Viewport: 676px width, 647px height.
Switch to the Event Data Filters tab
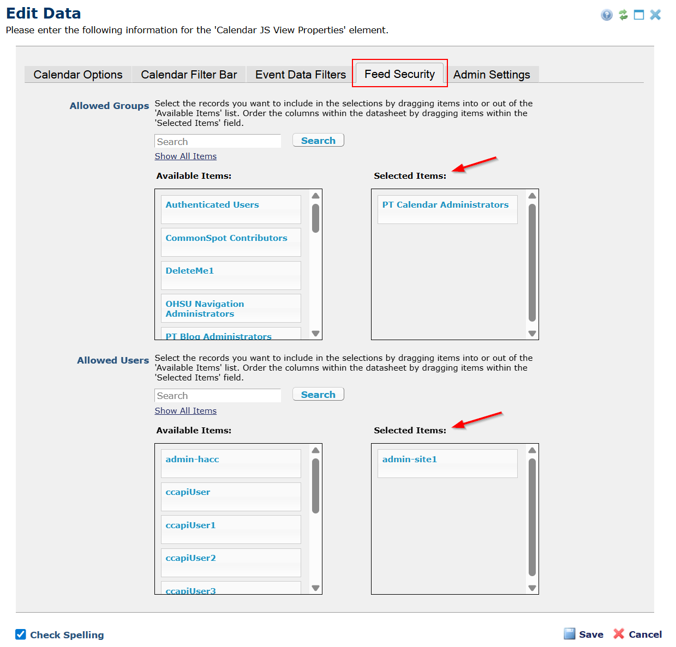coord(300,75)
